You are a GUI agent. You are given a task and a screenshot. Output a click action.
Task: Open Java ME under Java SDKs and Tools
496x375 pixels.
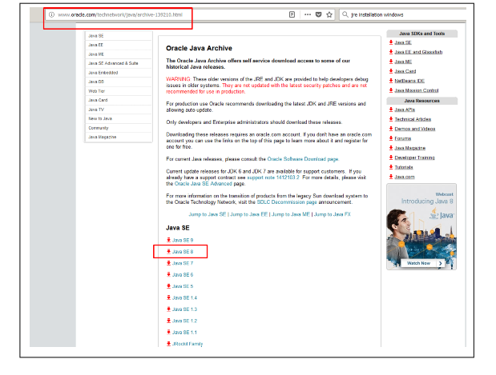[403, 62]
